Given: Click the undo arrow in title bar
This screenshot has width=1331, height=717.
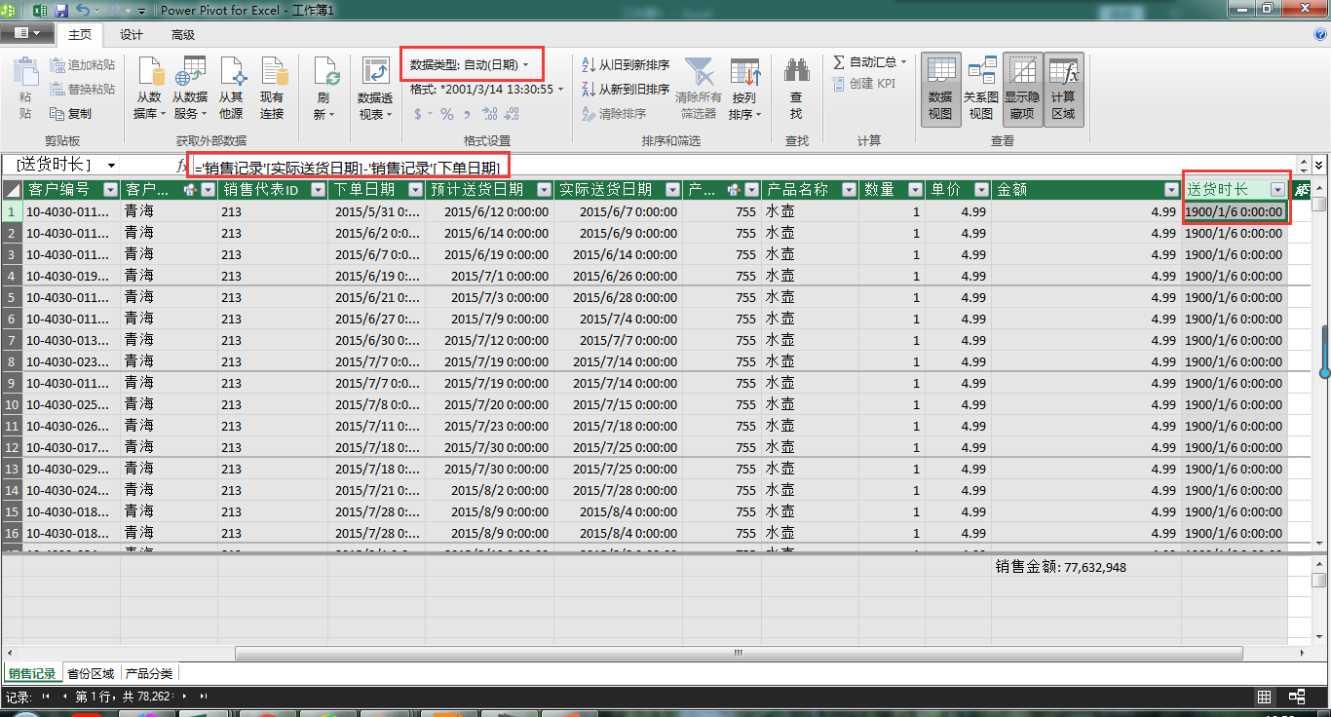Looking at the screenshot, I should click(83, 10).
